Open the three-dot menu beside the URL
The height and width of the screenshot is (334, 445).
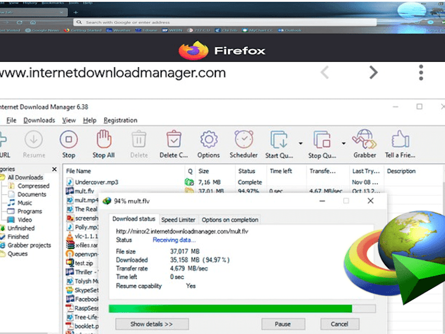click(421, 72)
